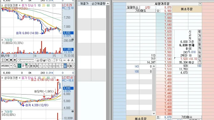Click the price stepper beside 6,980

158,11
